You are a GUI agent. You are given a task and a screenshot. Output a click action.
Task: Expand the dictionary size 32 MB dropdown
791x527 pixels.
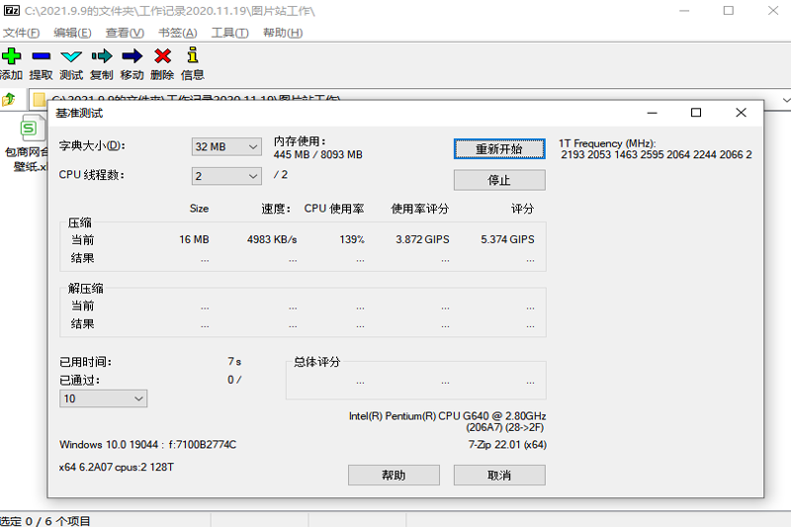tap(226, 146)
